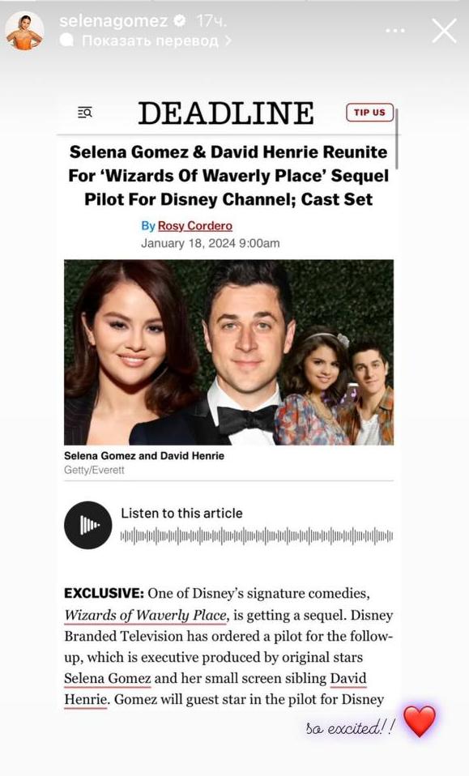Close the story with the X
The width and height of the screenshot is (469, 776).
click(444, 31)
